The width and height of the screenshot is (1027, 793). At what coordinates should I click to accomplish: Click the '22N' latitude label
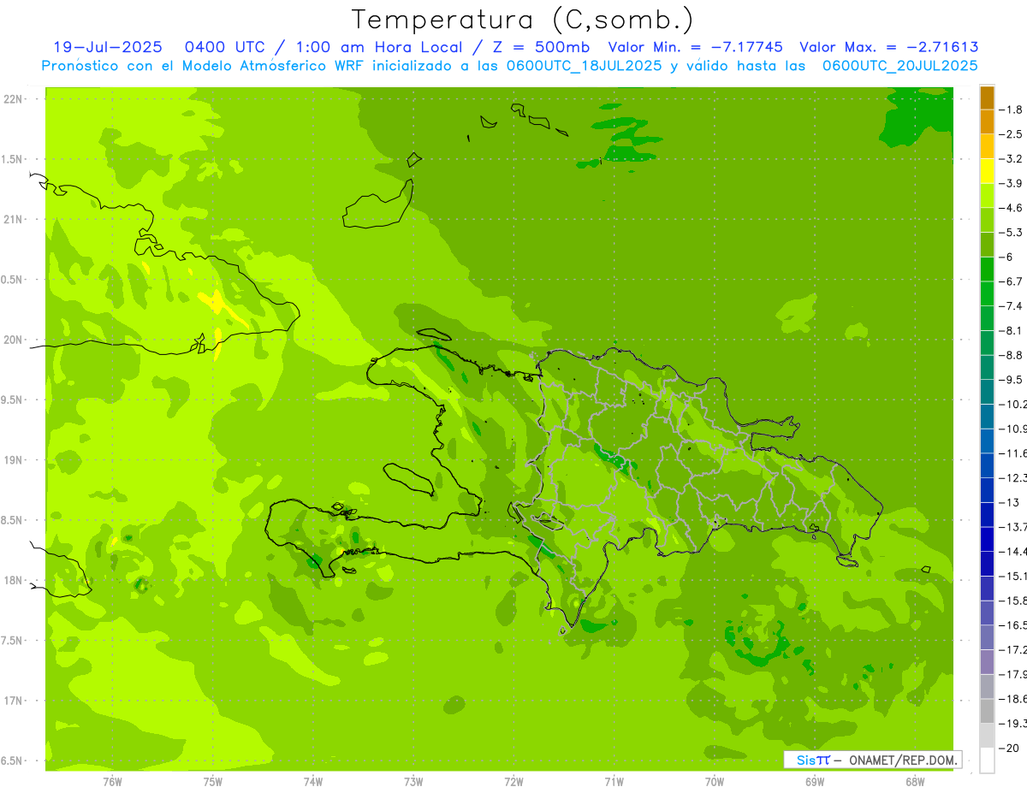click(x=13, y=99)
